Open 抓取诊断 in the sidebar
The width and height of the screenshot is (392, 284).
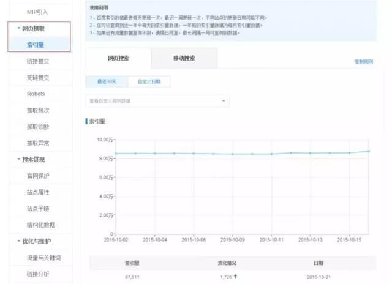[x=38, y=127]
